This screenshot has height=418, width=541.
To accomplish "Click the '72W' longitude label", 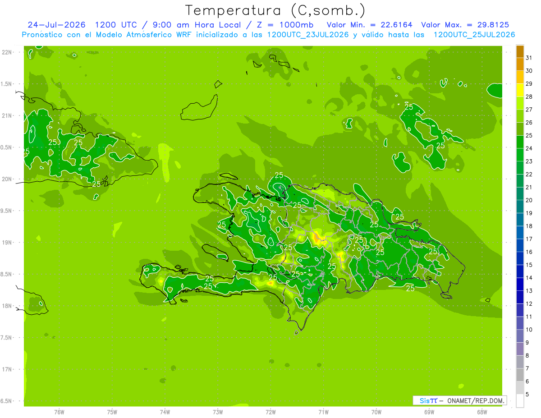I will click(x=271, y=412).
